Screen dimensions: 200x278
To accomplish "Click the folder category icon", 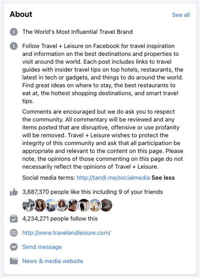I will coord(14,261).
